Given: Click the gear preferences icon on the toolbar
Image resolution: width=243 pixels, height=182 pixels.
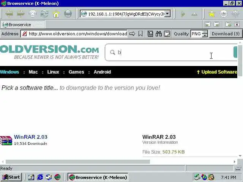Looking at the screenshot, I should click(235, 14).
